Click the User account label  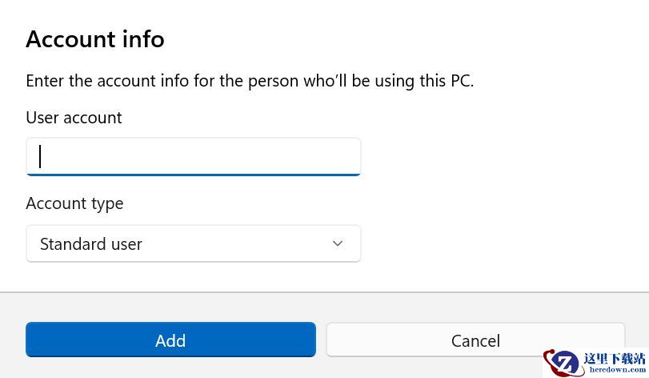coord(74,118)
